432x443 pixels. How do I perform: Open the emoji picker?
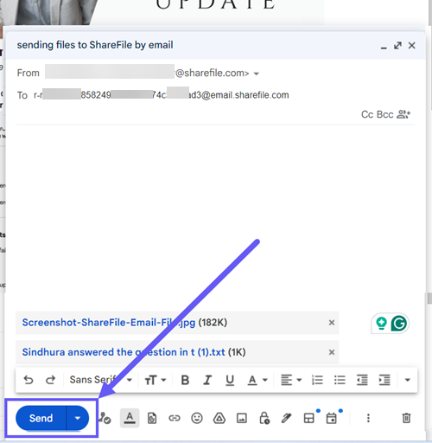pos(197,418)
